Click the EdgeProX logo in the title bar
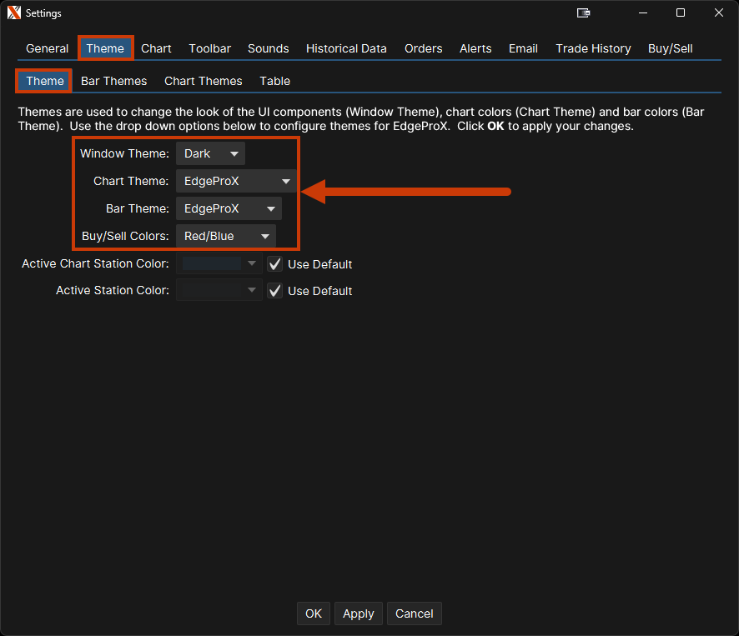The image size is (739, 636). [x=13, y=13]
